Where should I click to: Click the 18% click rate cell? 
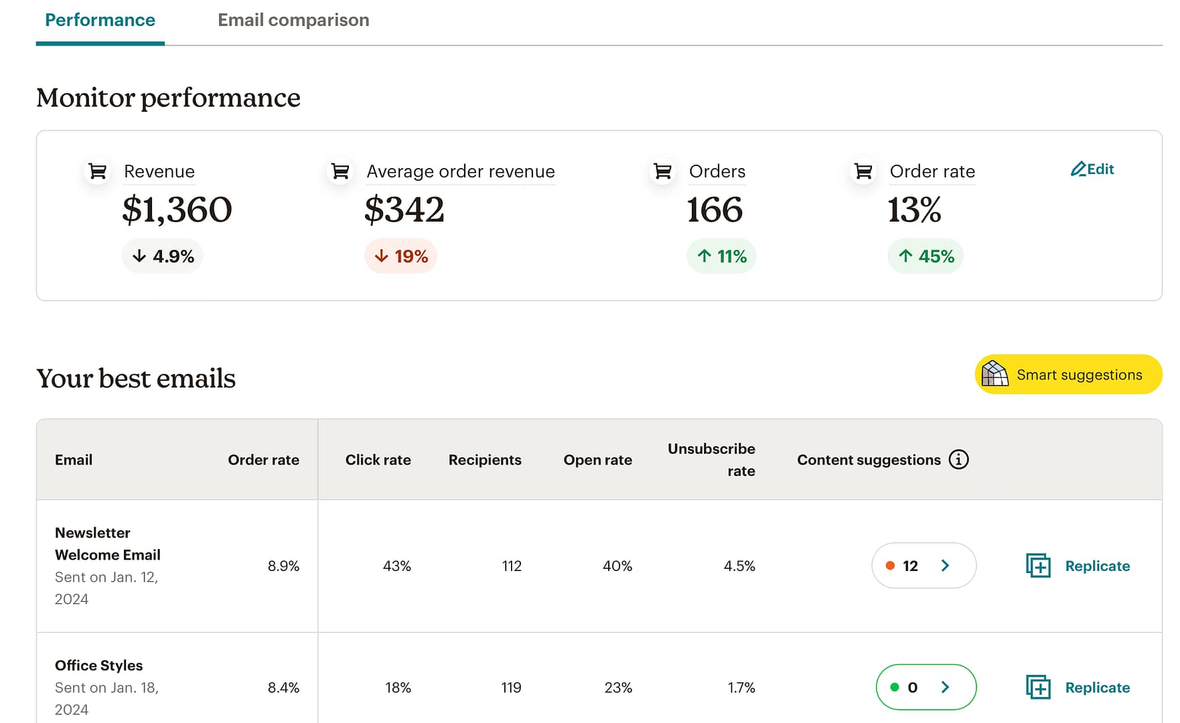coord(398,688)
